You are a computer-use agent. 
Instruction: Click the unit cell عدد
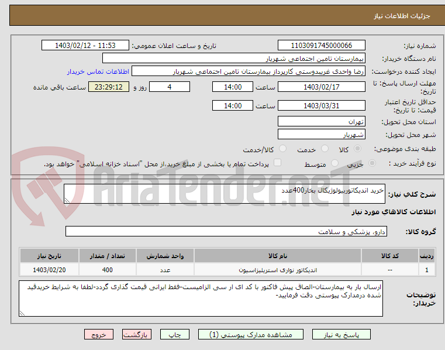tap(165, 270)
